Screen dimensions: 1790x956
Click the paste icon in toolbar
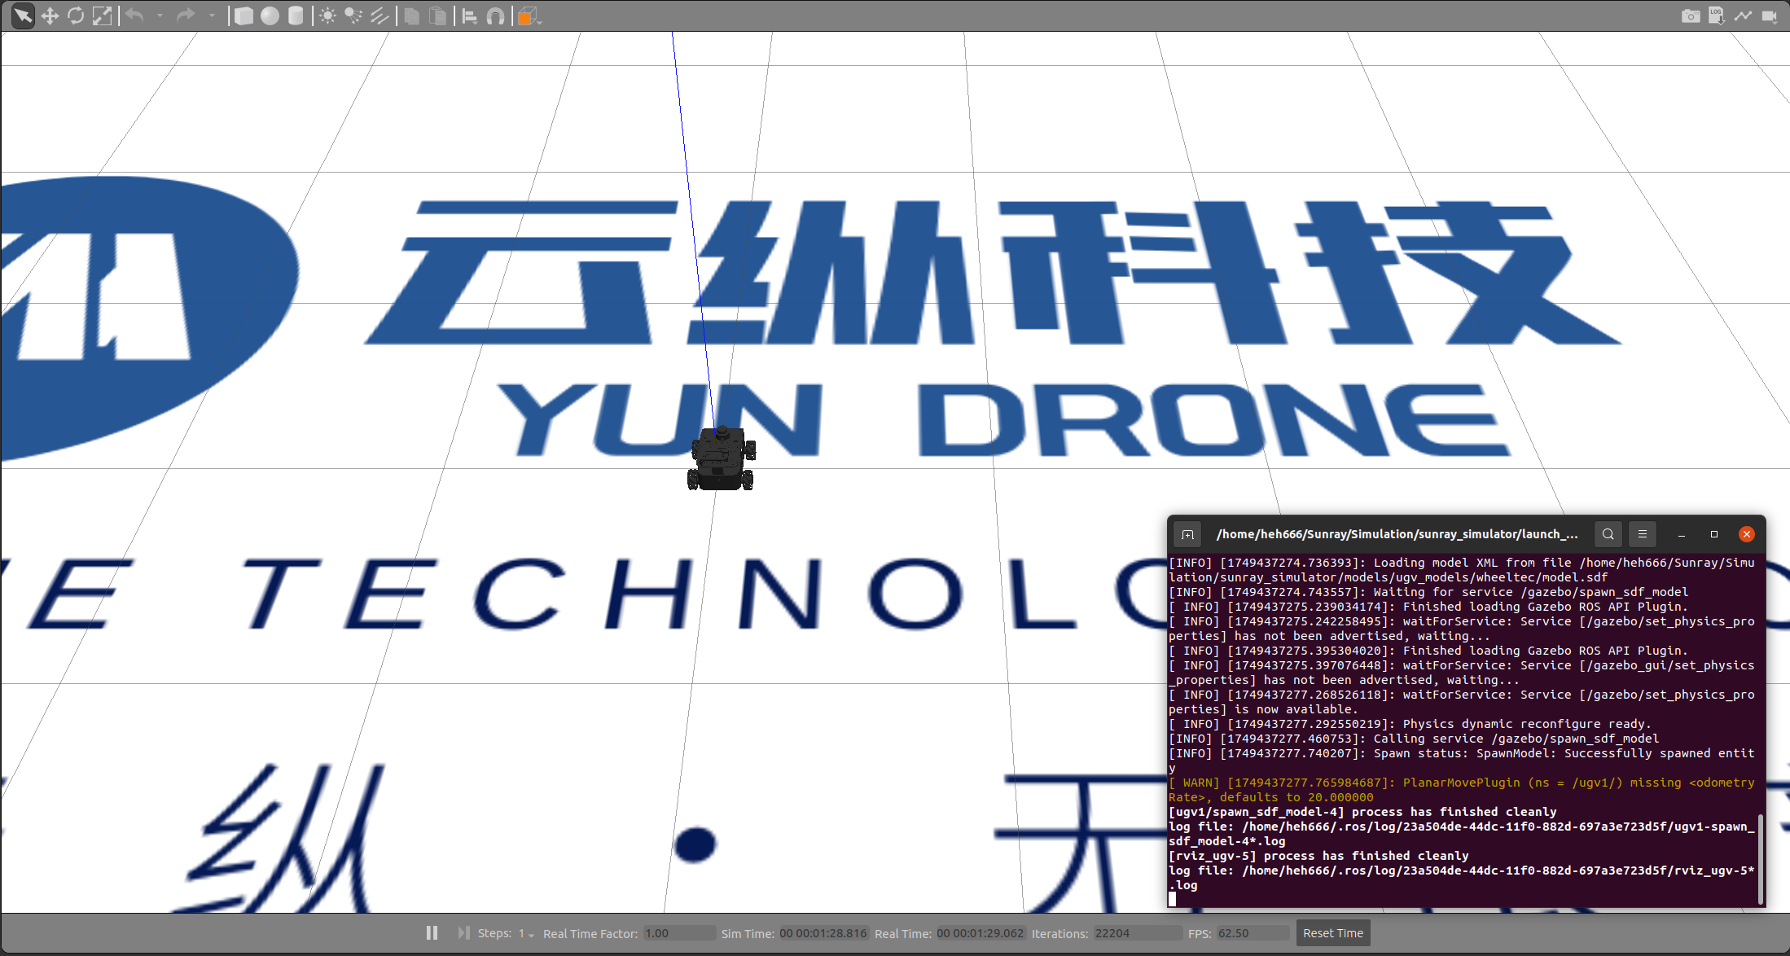pyautogui.click(x=438, y=15)
